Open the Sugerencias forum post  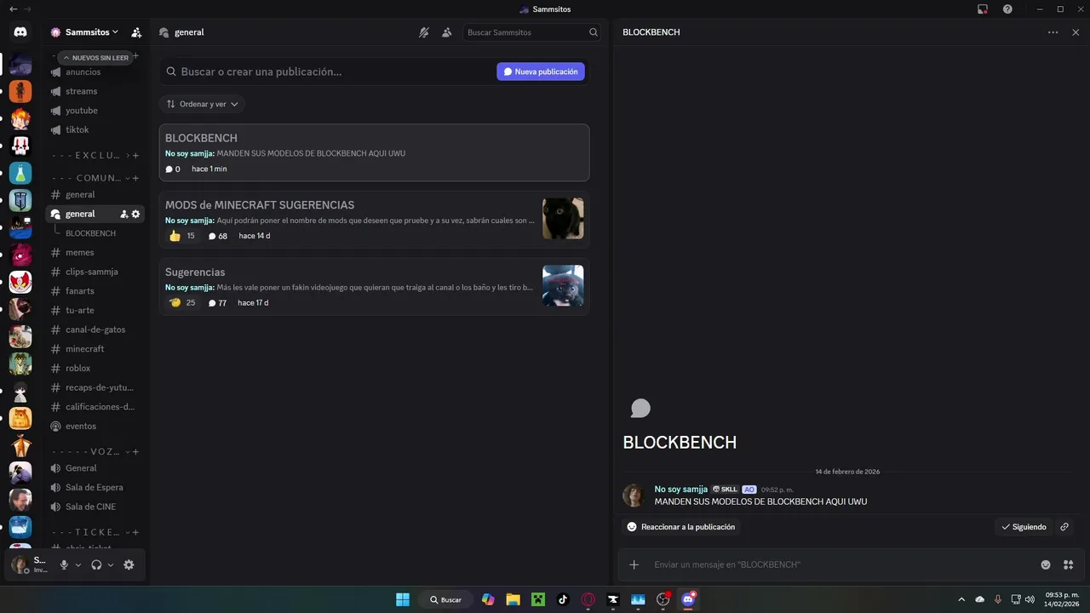pyautogui.click(x=374, y=286)
